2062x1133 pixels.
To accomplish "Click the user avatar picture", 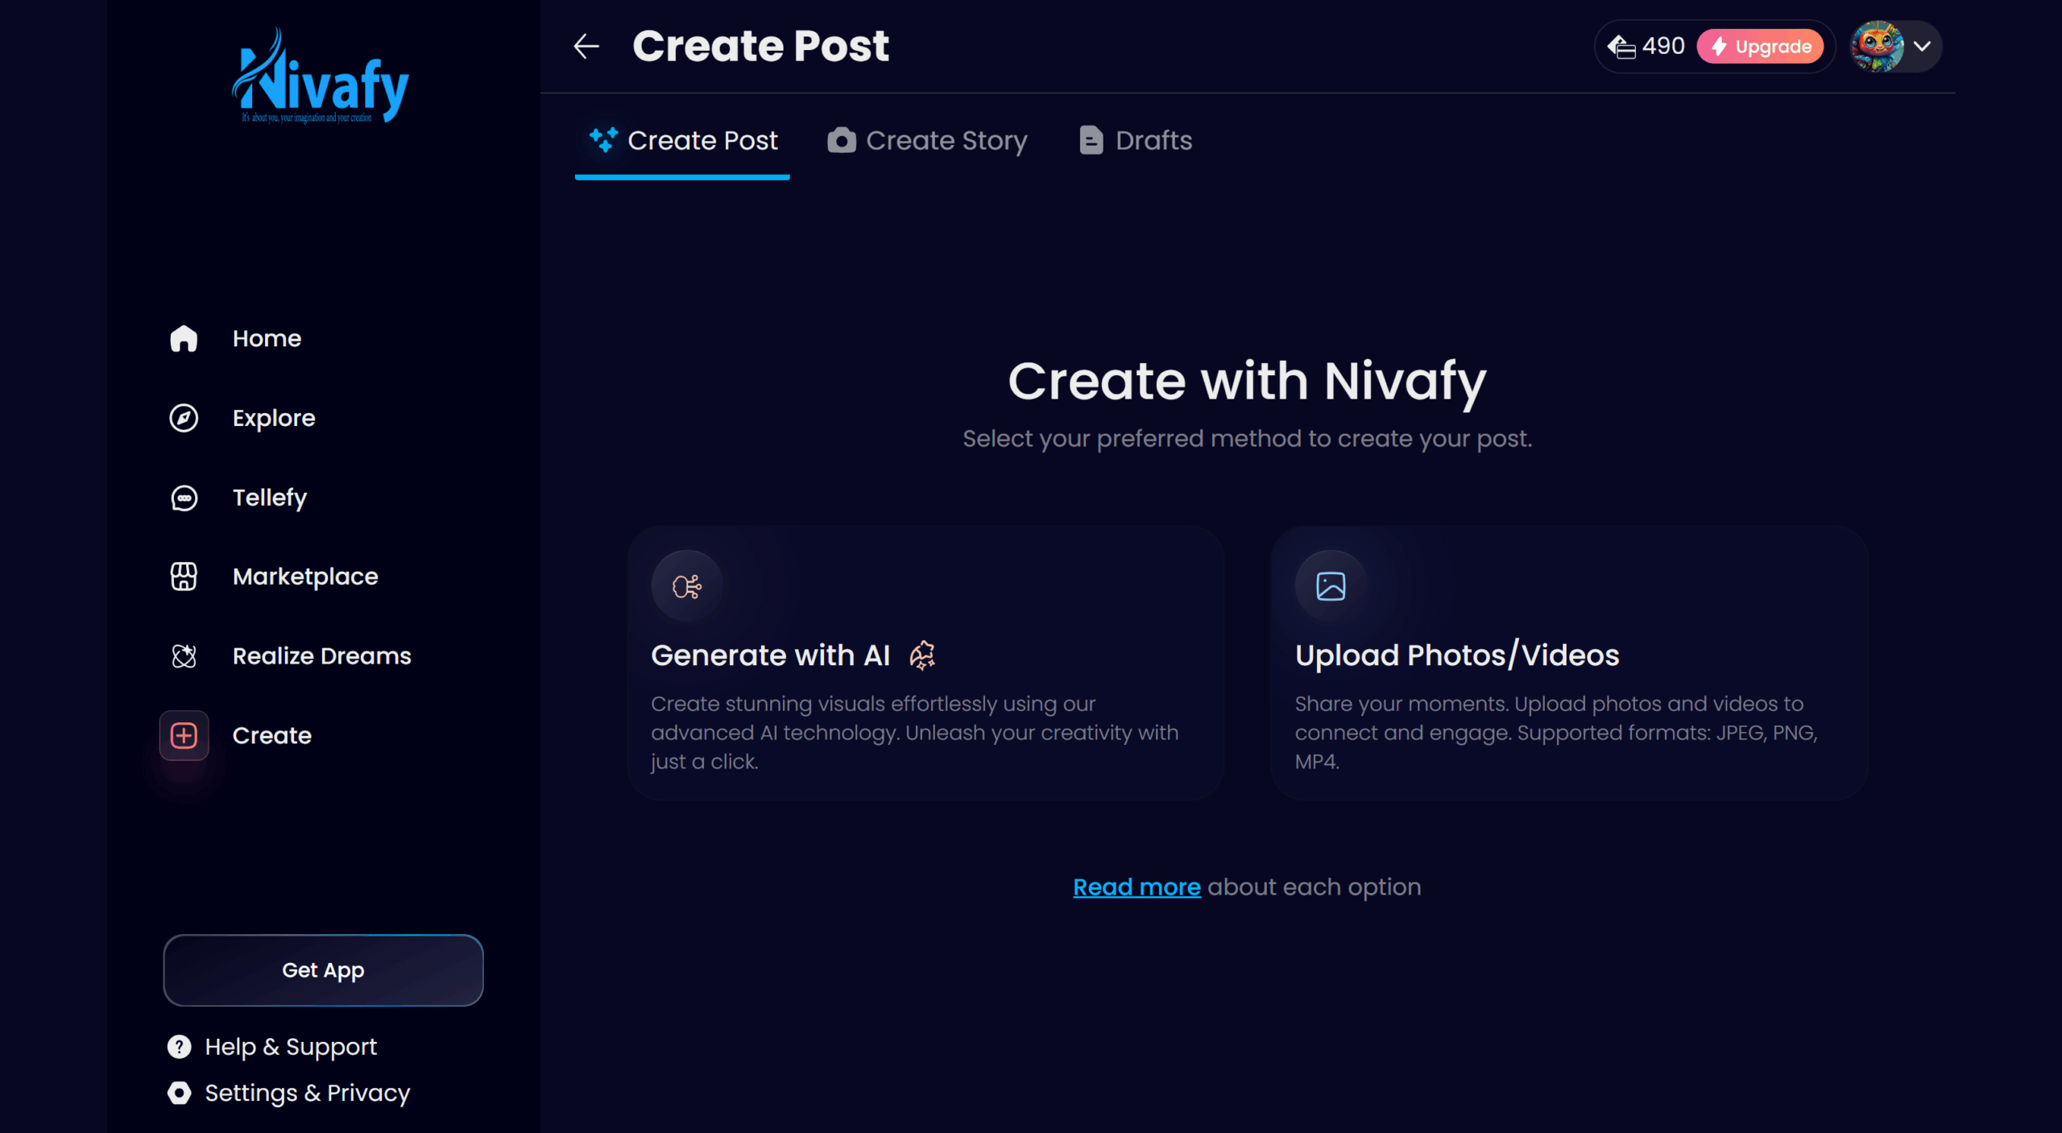I will pos(1877,47).
